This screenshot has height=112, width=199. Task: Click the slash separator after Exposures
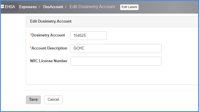[x=39, y=7]
